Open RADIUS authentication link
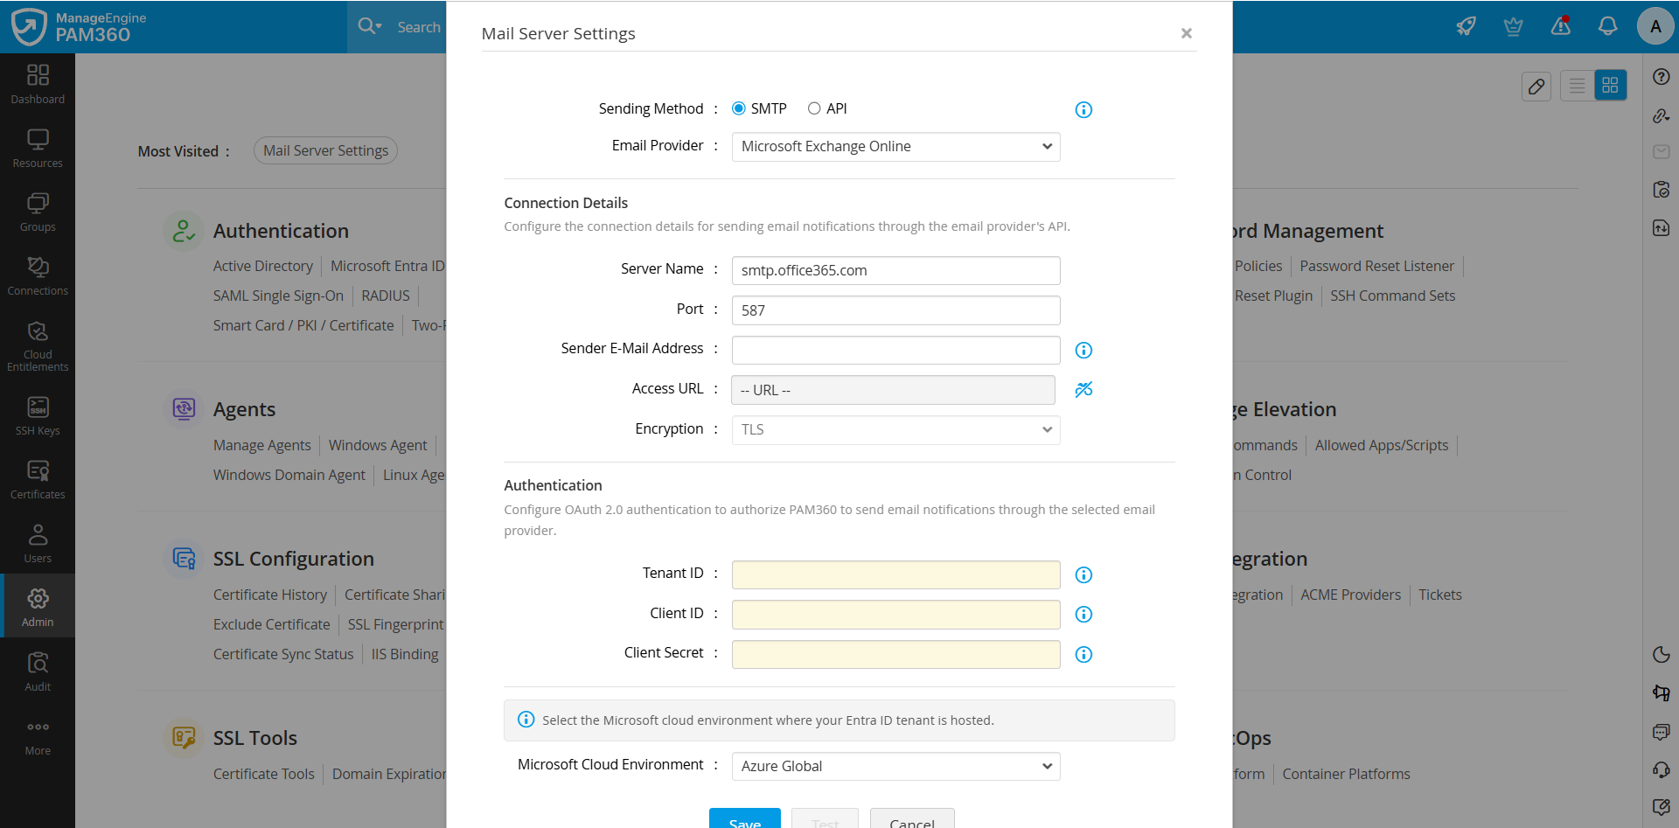Image resolution: width=1679 pixels, height=828 pixels. [x=386, y=296]
